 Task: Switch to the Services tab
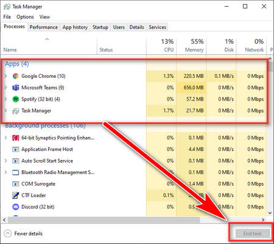tap(158, 27)
